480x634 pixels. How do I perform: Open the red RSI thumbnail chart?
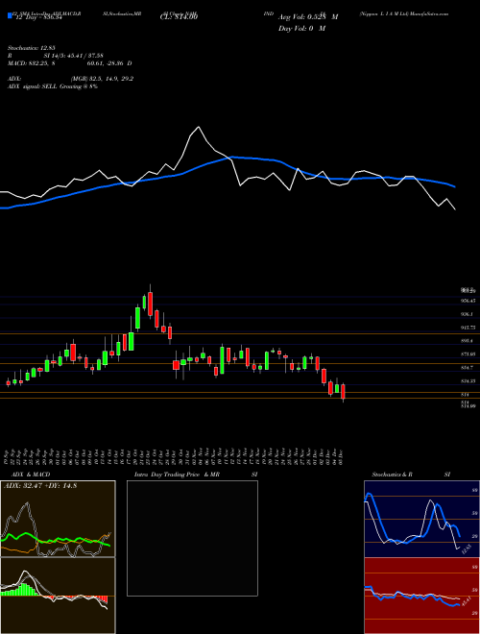pyautogui.click(x=421, y=596)
